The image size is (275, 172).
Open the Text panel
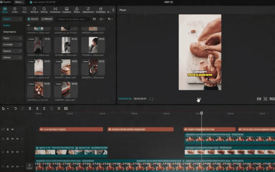pos(24,10)
